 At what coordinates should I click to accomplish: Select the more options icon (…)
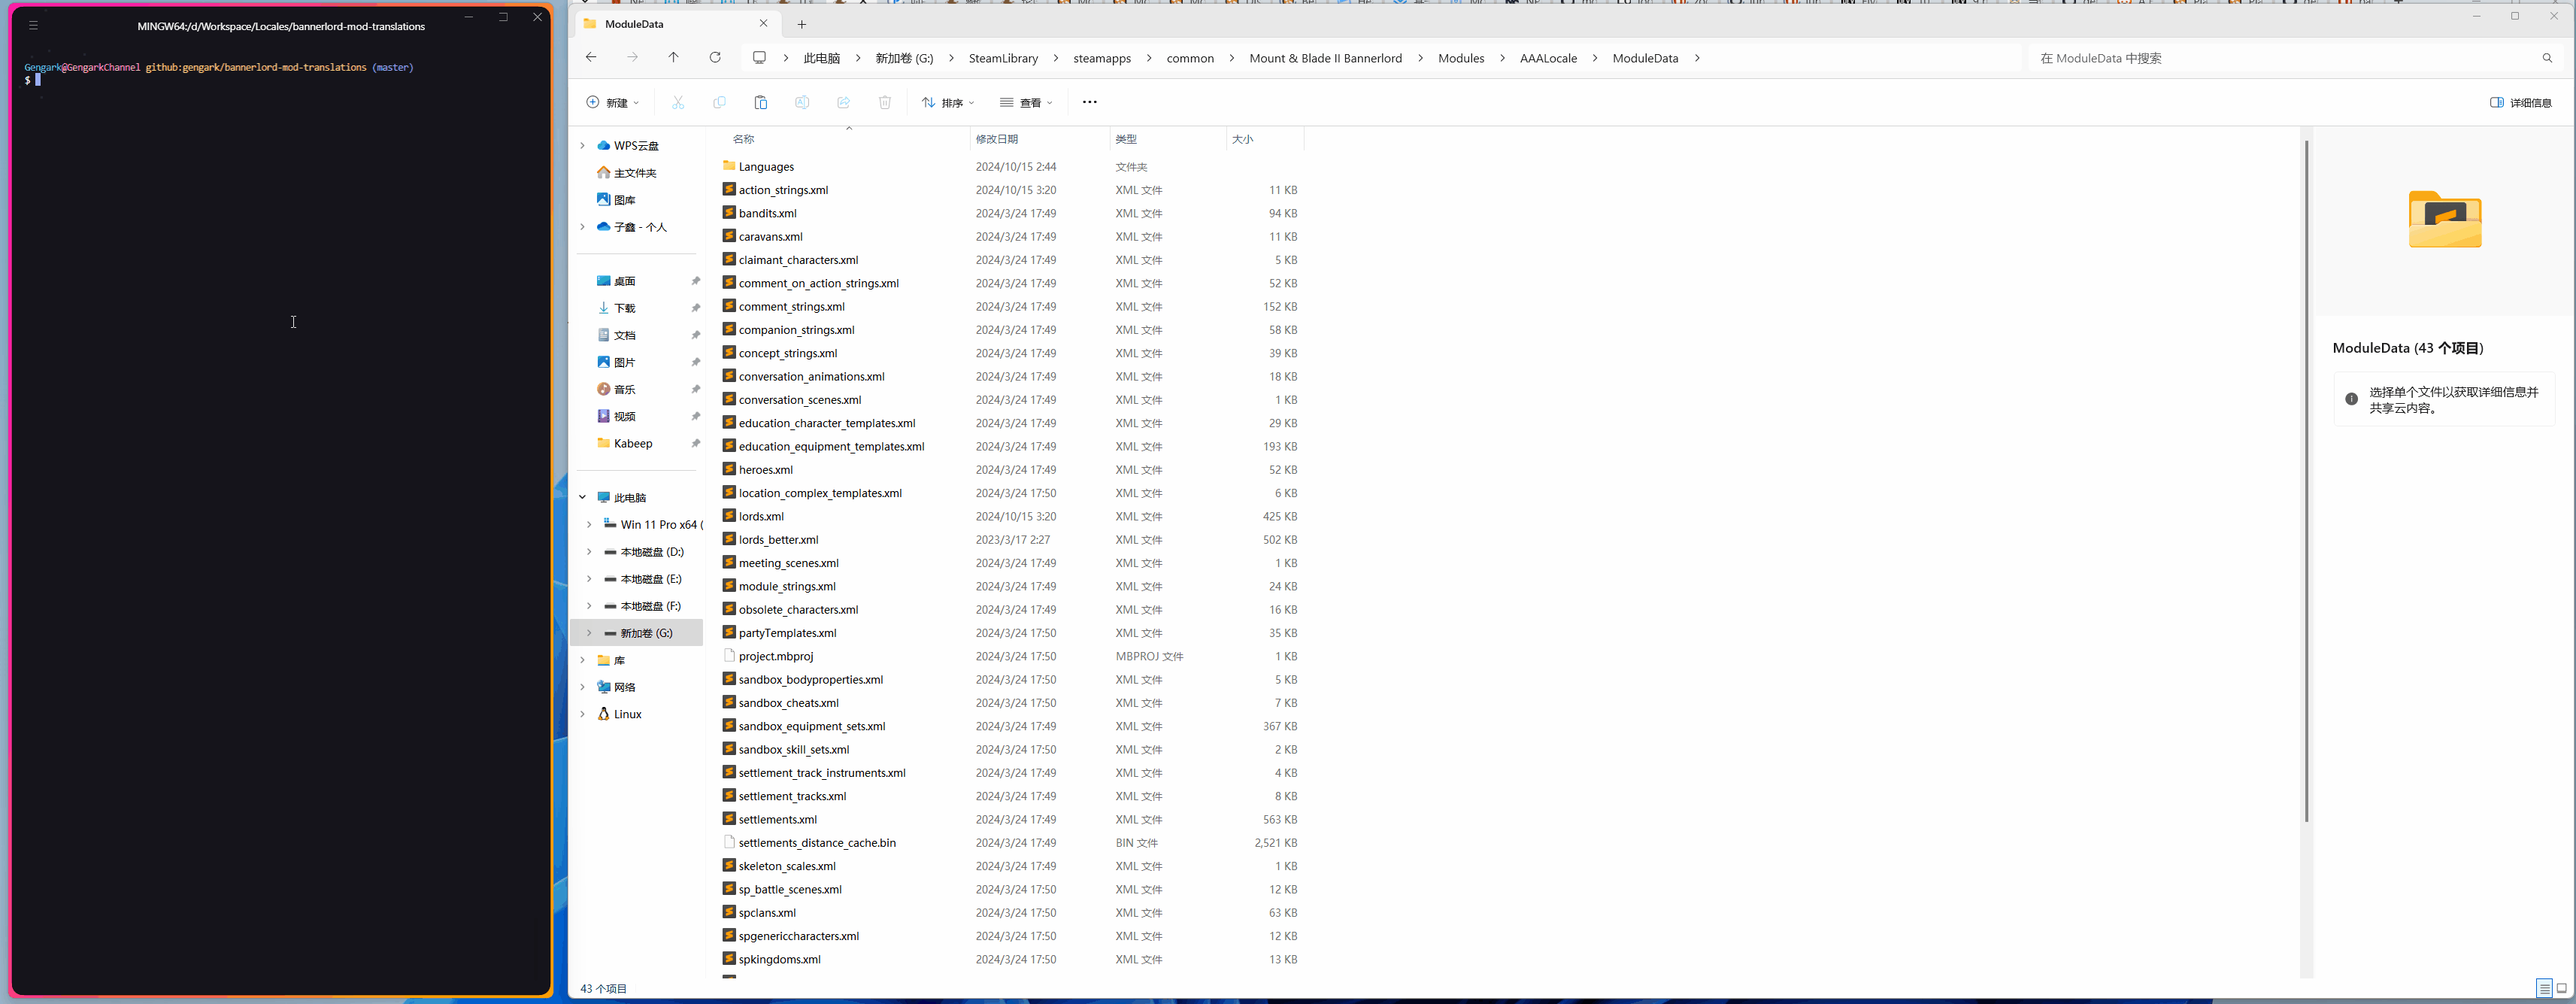(1089, 102)
